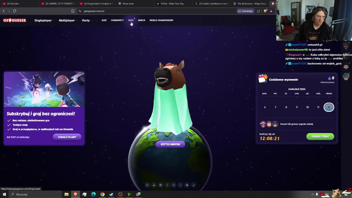
Task: Click the Brave Rewards triangle icon
Action: [x=271, y=11]
